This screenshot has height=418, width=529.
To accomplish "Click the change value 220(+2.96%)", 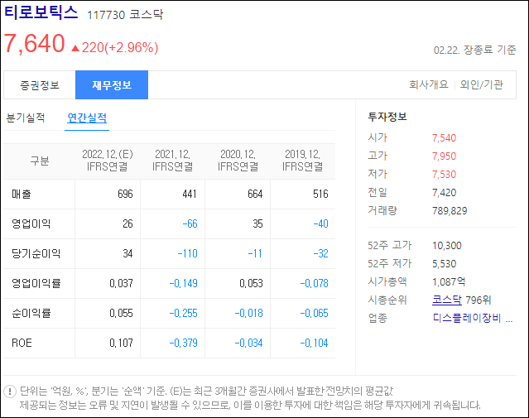I will pyautogui.click(x=120, y=47).
